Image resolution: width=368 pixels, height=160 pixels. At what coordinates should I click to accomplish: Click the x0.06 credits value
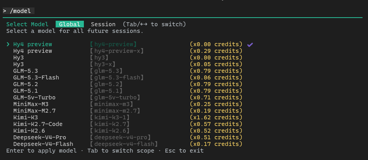216,77
